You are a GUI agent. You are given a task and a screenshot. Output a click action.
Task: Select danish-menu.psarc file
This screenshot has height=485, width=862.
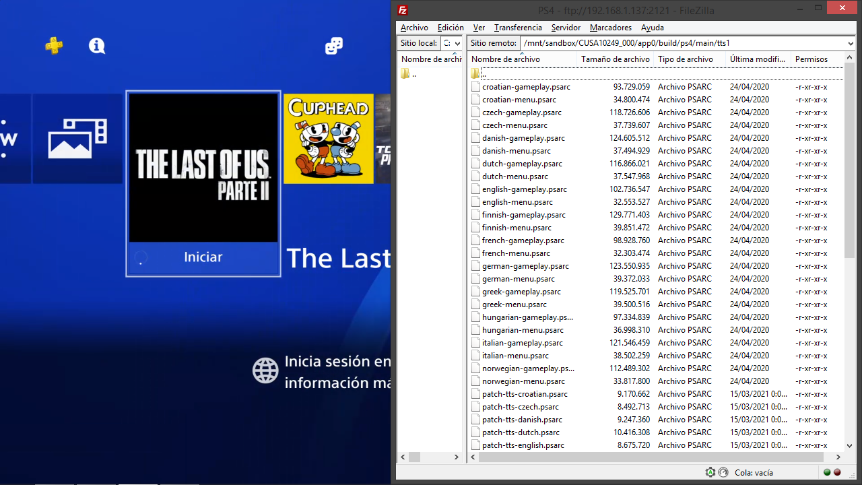coord(517,151)
